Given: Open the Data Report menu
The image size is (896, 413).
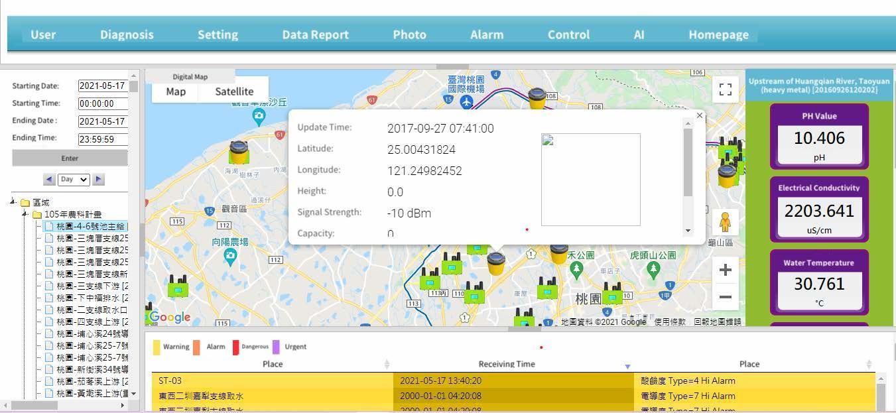Looking at the screenshot, I should [x=315, y=34].
